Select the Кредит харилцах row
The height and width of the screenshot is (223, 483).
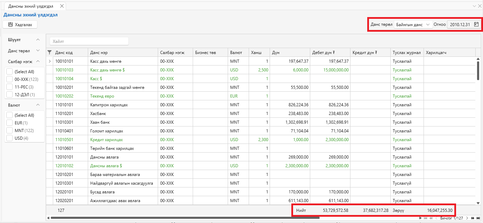pos(261,140)
